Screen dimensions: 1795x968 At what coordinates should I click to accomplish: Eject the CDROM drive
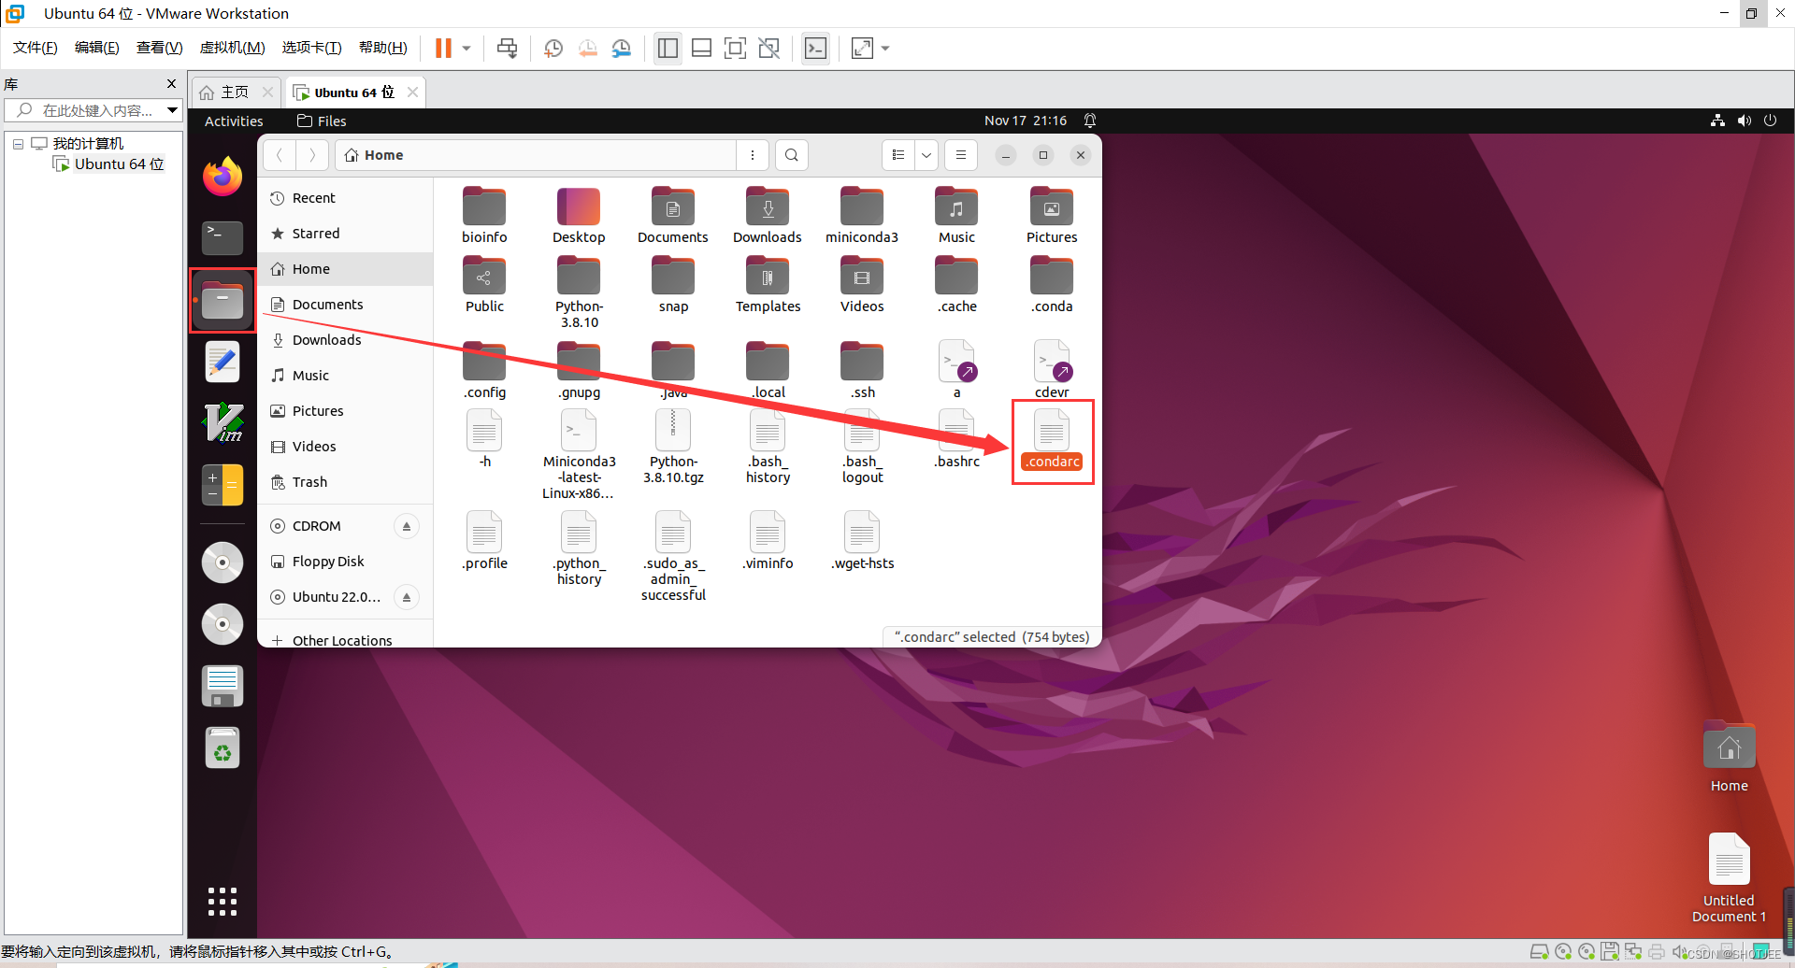[x=407, y=526]
